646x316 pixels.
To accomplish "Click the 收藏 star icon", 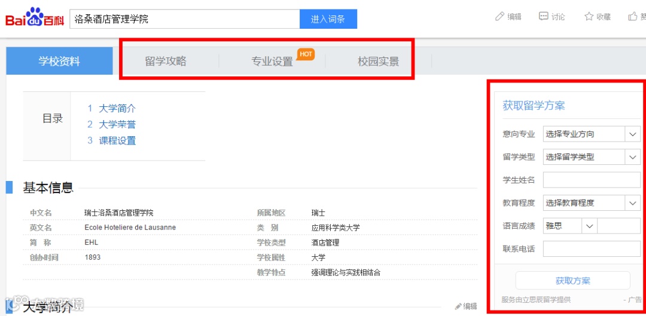I will tap(589, 17).
